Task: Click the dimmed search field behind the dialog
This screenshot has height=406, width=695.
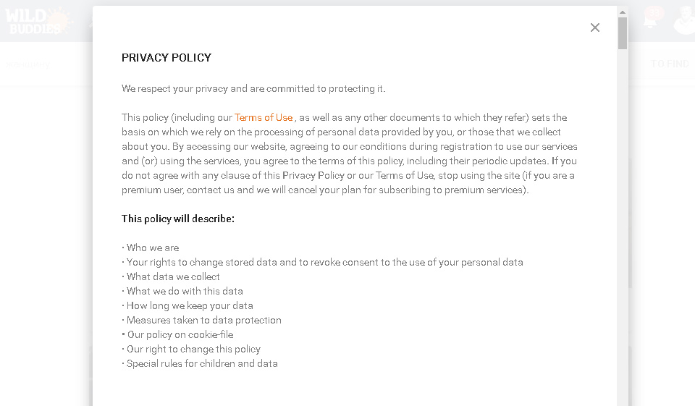Action: (29, 64)
